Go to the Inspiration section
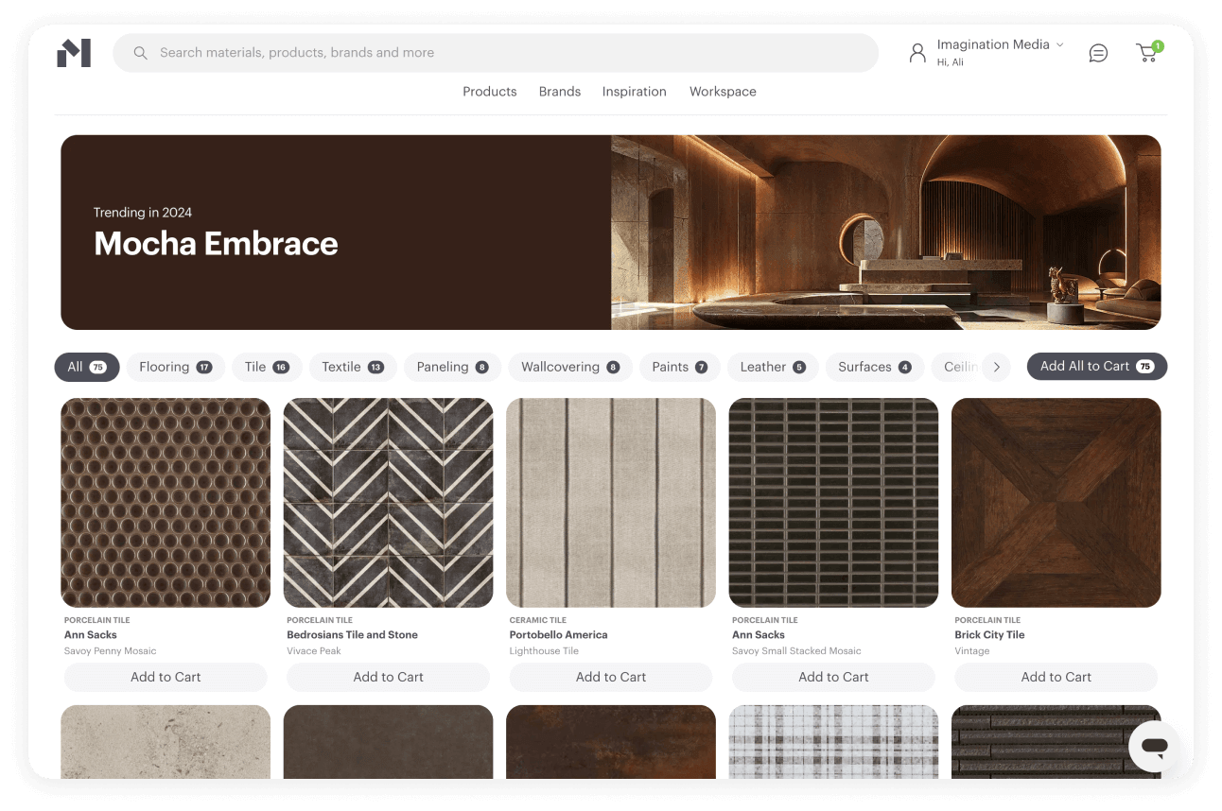 click(x=634, y=91)
